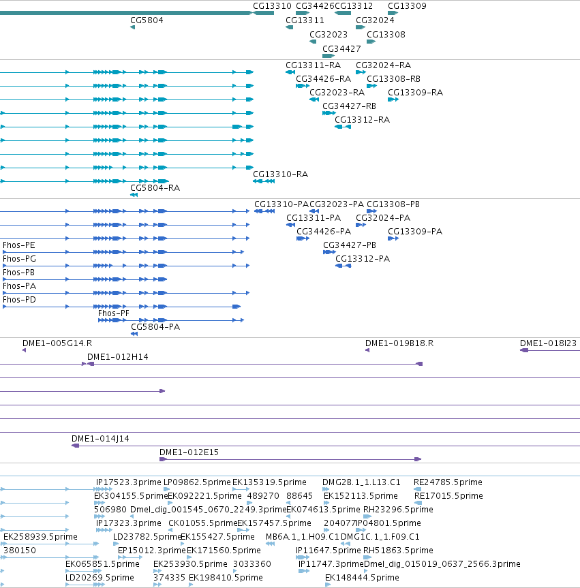Select protein CG13308-PB label

[x=393, y=204]
